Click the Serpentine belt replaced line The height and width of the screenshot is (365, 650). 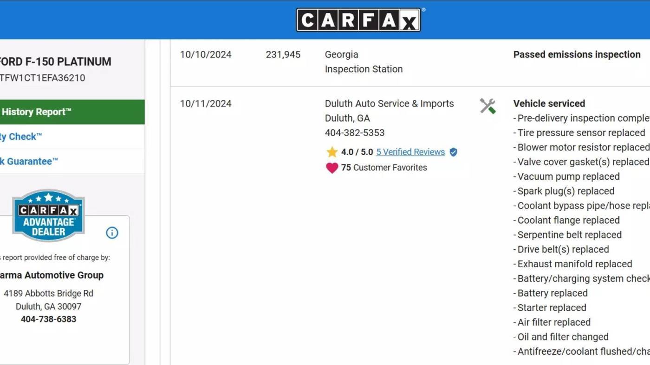click(x=567, y=235)
